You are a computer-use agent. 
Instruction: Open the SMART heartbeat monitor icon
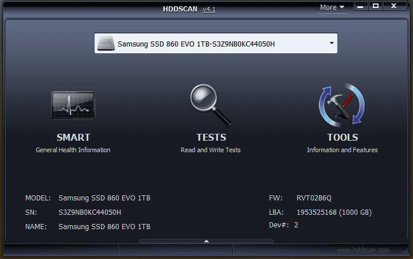click(73, 105)
